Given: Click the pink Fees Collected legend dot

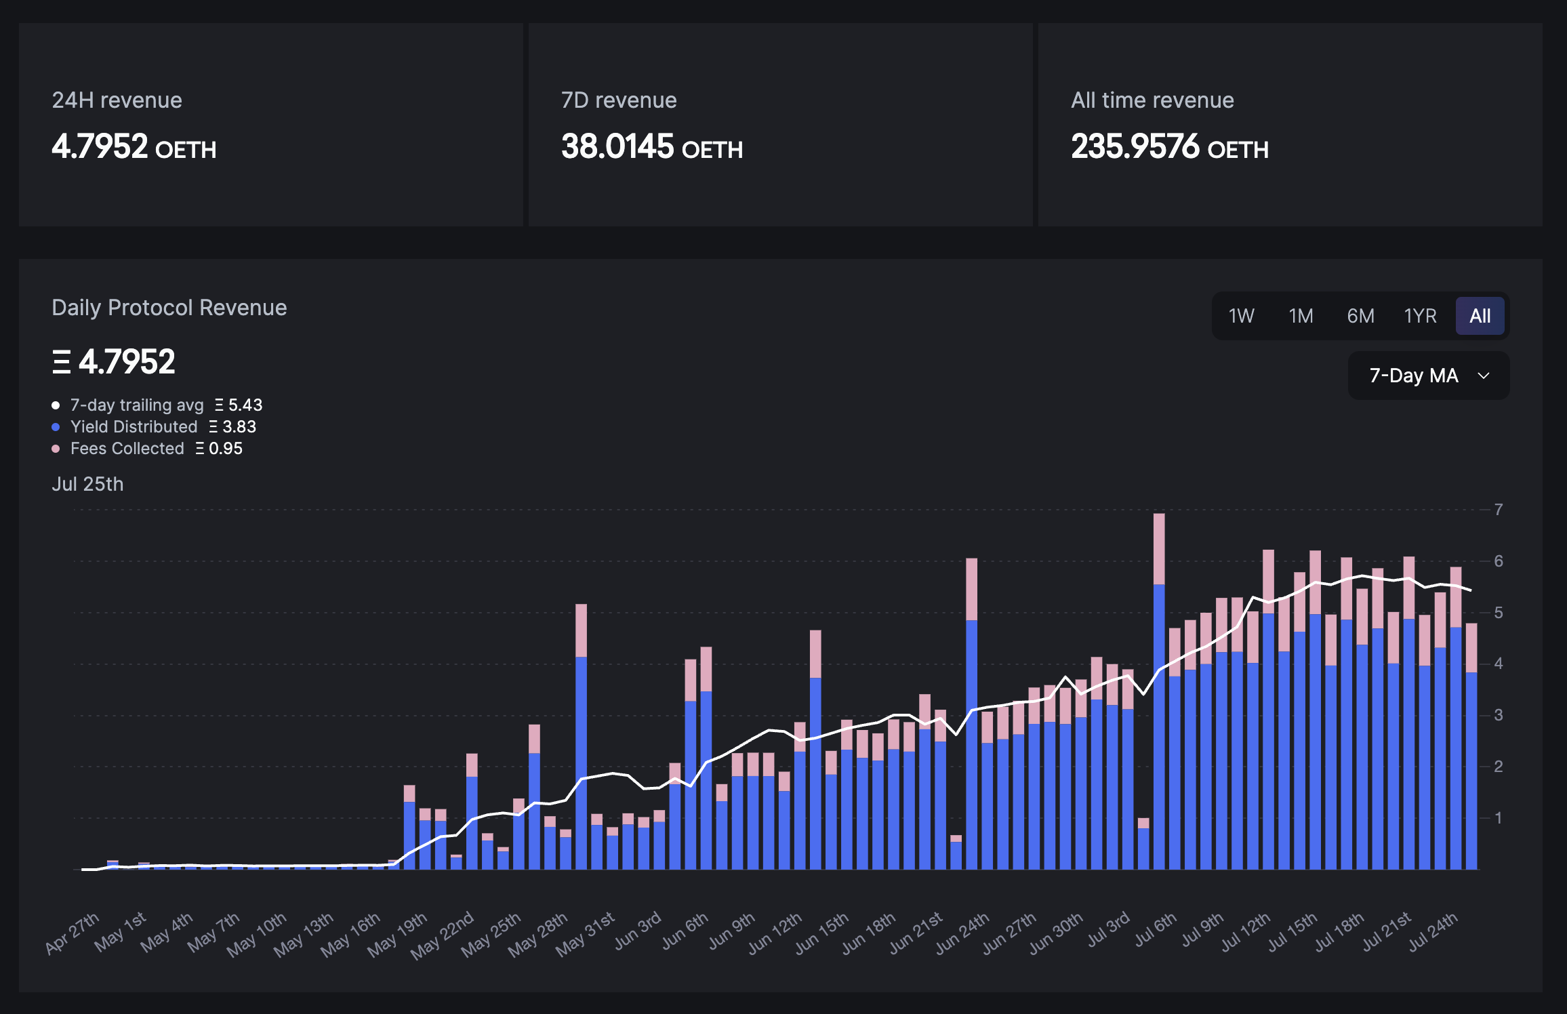Looking at the screenshot, I should [x=56, y=448].
